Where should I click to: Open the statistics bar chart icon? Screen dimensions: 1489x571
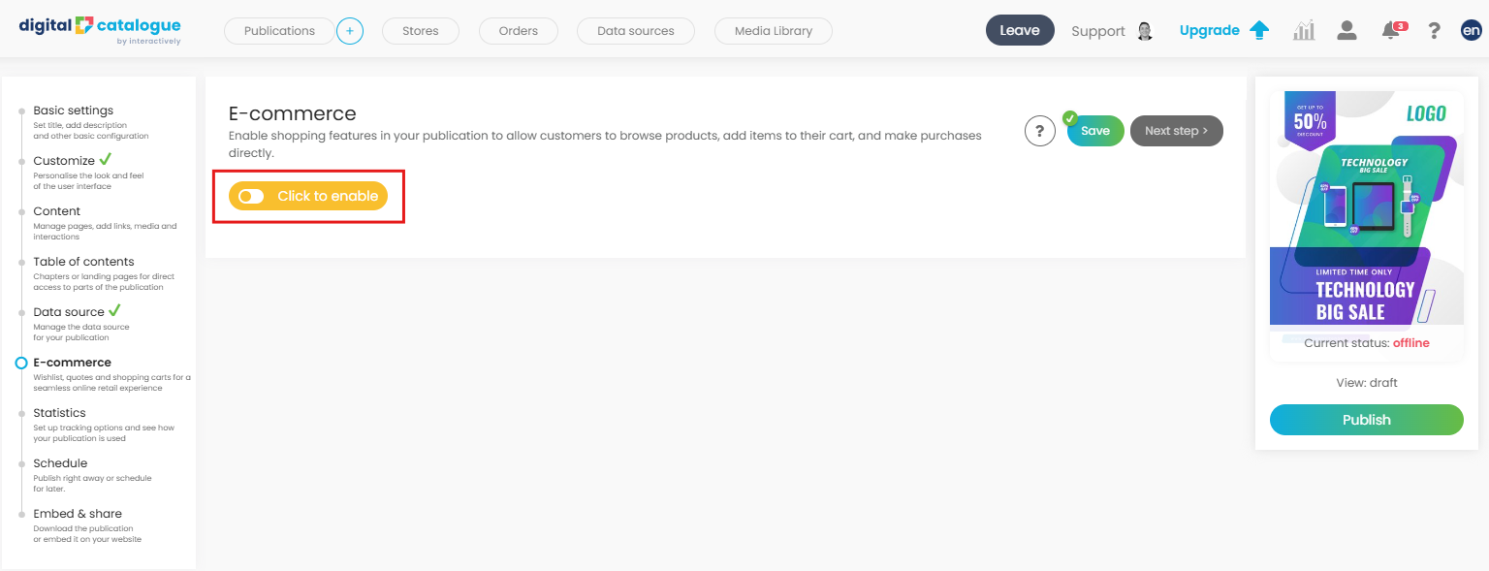[x=1304, y=31]
